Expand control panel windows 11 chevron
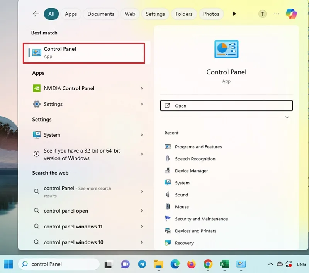309x273 pixels. coord(141,227)
